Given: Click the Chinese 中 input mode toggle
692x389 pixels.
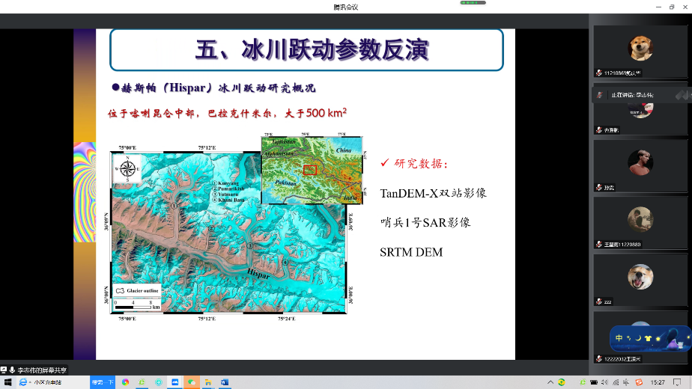Looking at the screenshot, I should click(x=619, y=338).
